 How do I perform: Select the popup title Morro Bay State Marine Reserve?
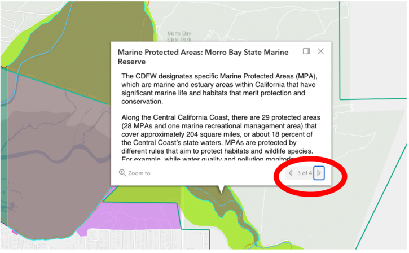tap(203, 56)
